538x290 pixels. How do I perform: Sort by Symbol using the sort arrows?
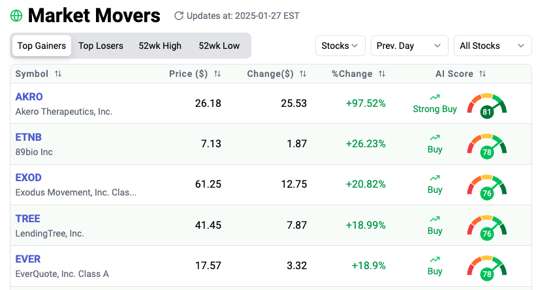click(x=58, y=74)
